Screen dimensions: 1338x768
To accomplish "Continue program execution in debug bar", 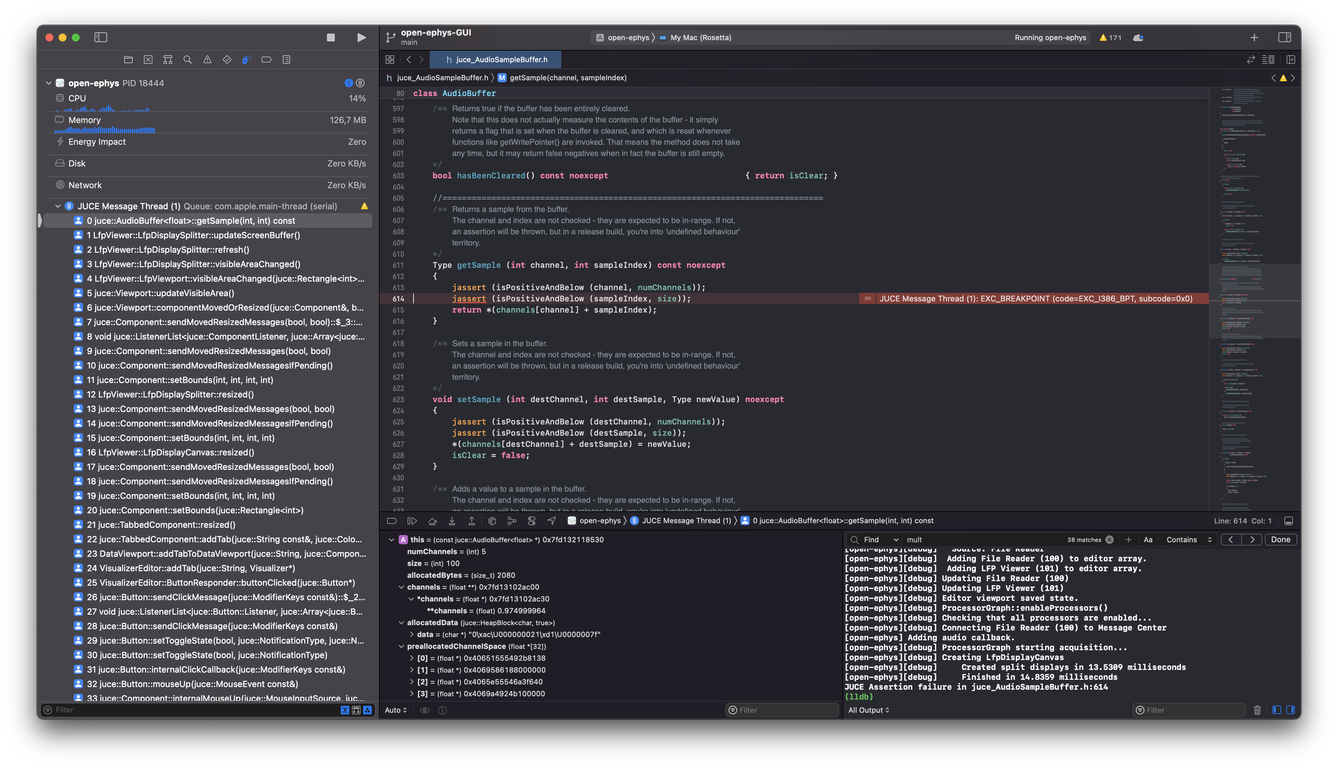I will tap(412, 521).
